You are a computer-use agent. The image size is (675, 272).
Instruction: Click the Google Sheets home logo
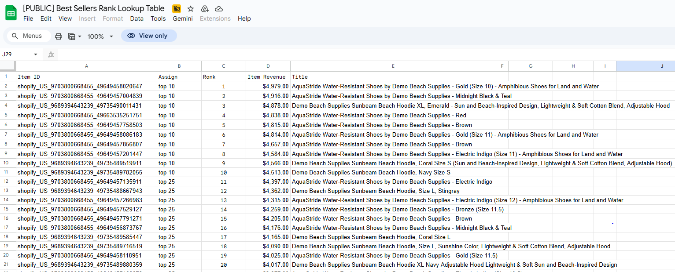[11, 13]
